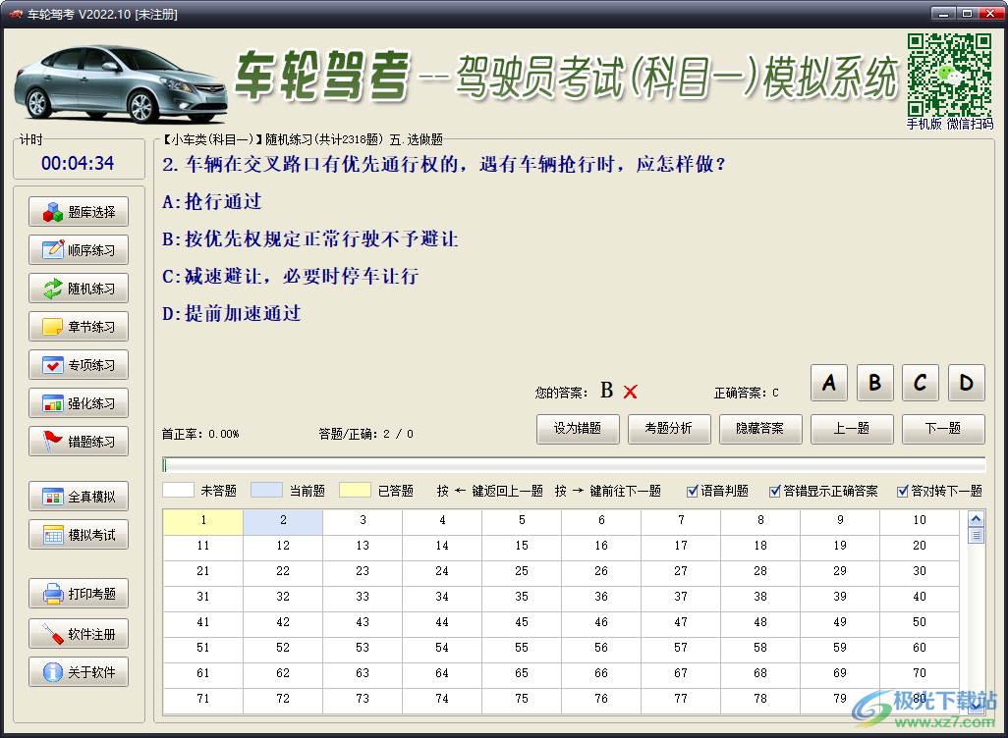Click the 未答题 white legend swatch
This screenshot has height=738, width=1008.
pyautogui.click(x=178, y=491)
